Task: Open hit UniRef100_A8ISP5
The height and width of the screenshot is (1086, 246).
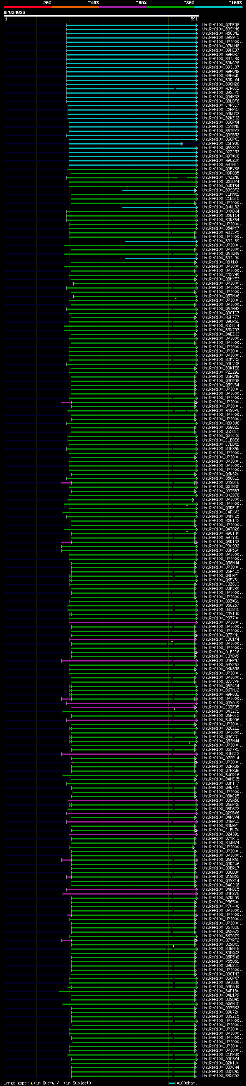Action: pos(221,233)
